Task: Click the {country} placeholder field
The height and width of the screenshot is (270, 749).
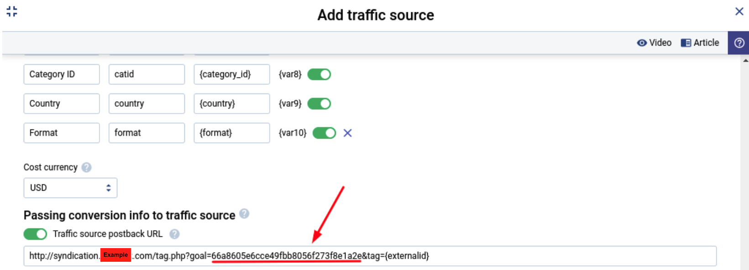Action: [x=231, y=104]
